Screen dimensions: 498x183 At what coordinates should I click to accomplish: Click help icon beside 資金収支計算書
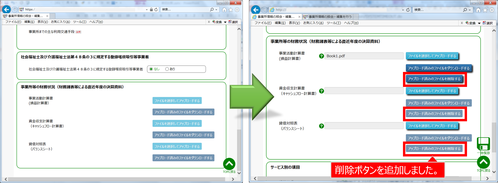pos(321,91)
